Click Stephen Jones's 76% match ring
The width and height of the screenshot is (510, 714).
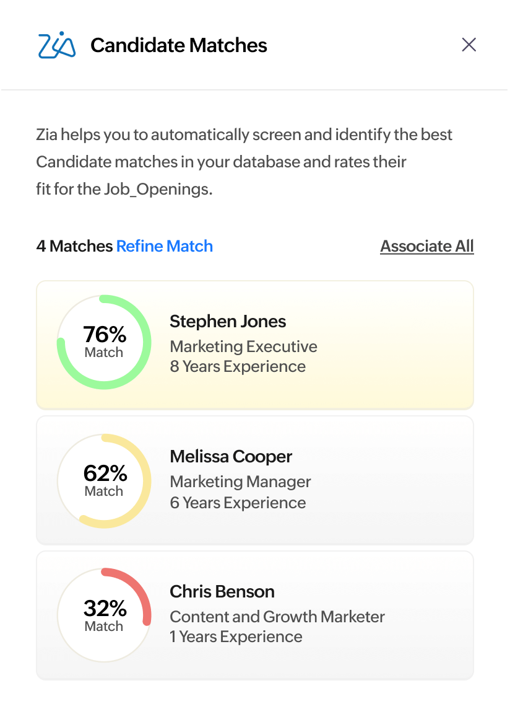pos(103,342)
